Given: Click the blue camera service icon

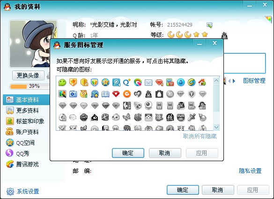Looking at the screenshot, I should [x=73, y=94].
